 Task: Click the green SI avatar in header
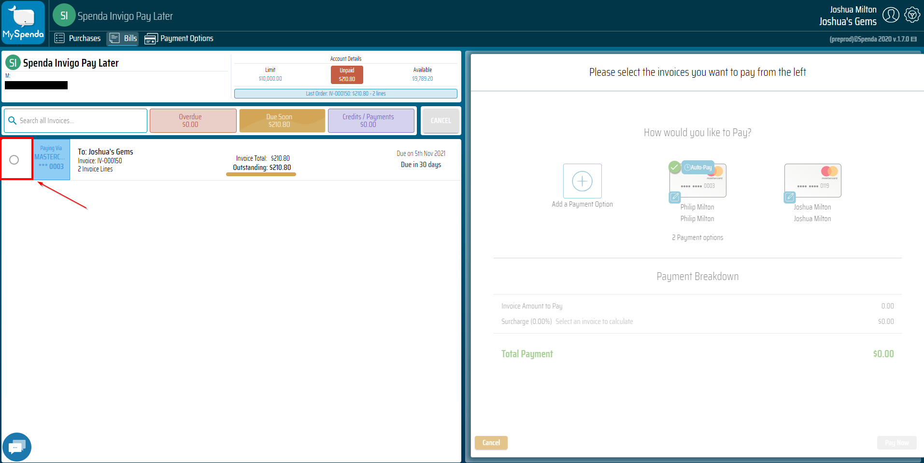click(x=64, y=15)
